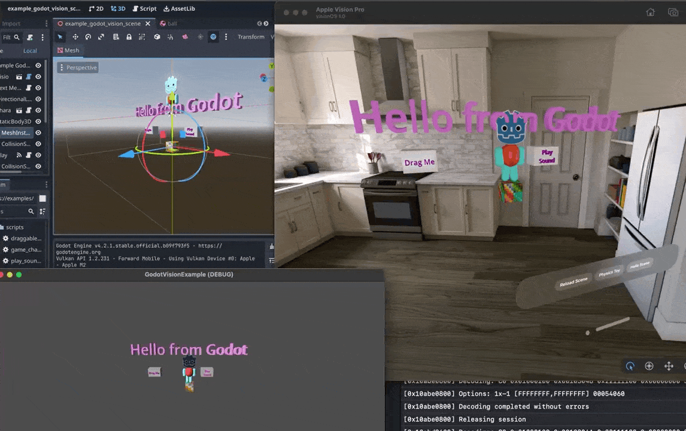Click the pink Godot-head toolbar icon
The image size is (686, 431).
coord(185,37)
